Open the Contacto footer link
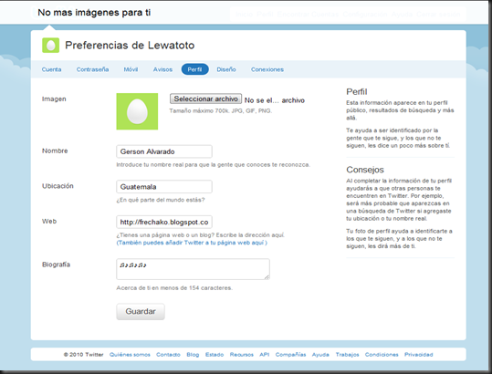This screenshot has width=492, height=374. click(168, 355)
